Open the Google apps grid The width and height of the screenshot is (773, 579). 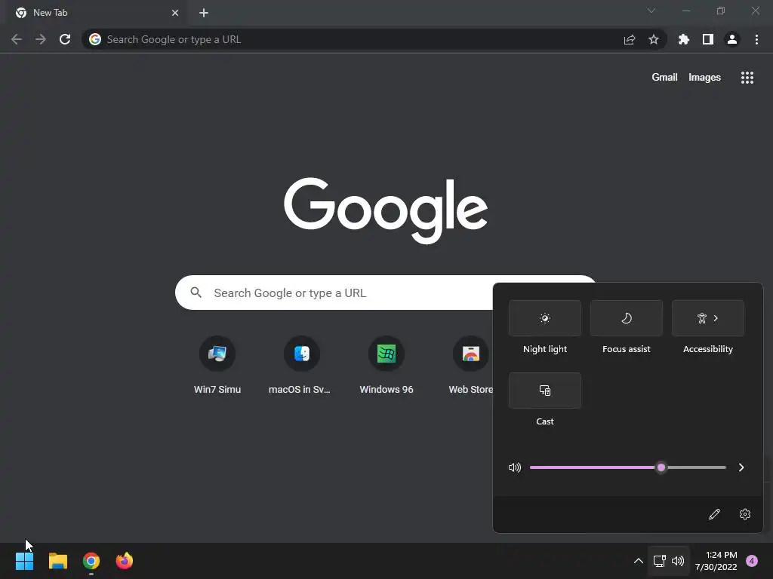coord(747,78)
